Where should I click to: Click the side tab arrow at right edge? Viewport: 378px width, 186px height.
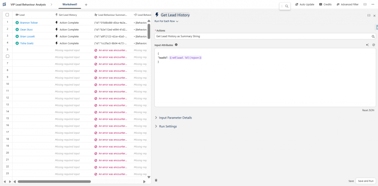point(377,27)
